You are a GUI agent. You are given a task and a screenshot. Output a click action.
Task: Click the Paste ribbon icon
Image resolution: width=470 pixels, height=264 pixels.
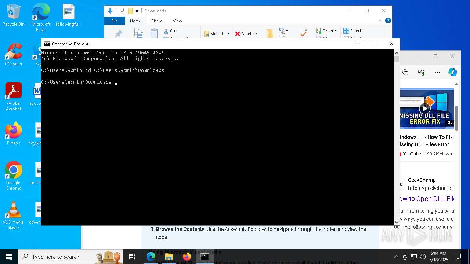(154, 33)
